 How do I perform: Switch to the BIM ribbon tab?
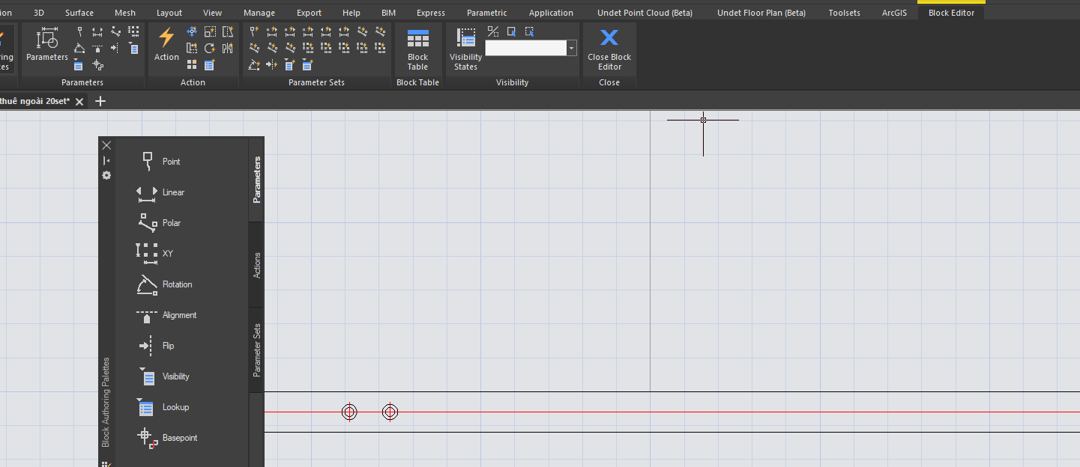[388, 13]
